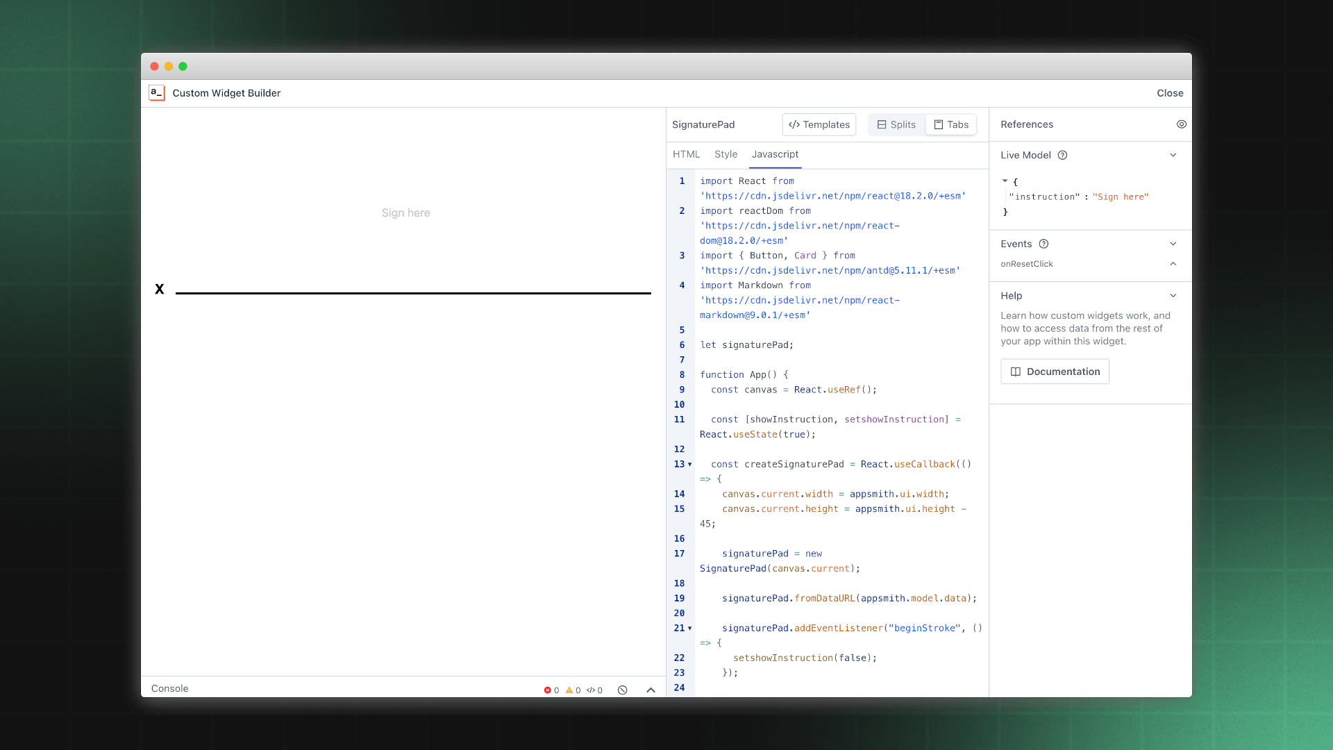Toggle References panel visibility with the eye icon
Image resolution: width=1333 pixels, height=750 pixels.
[x=1182, y=124]
